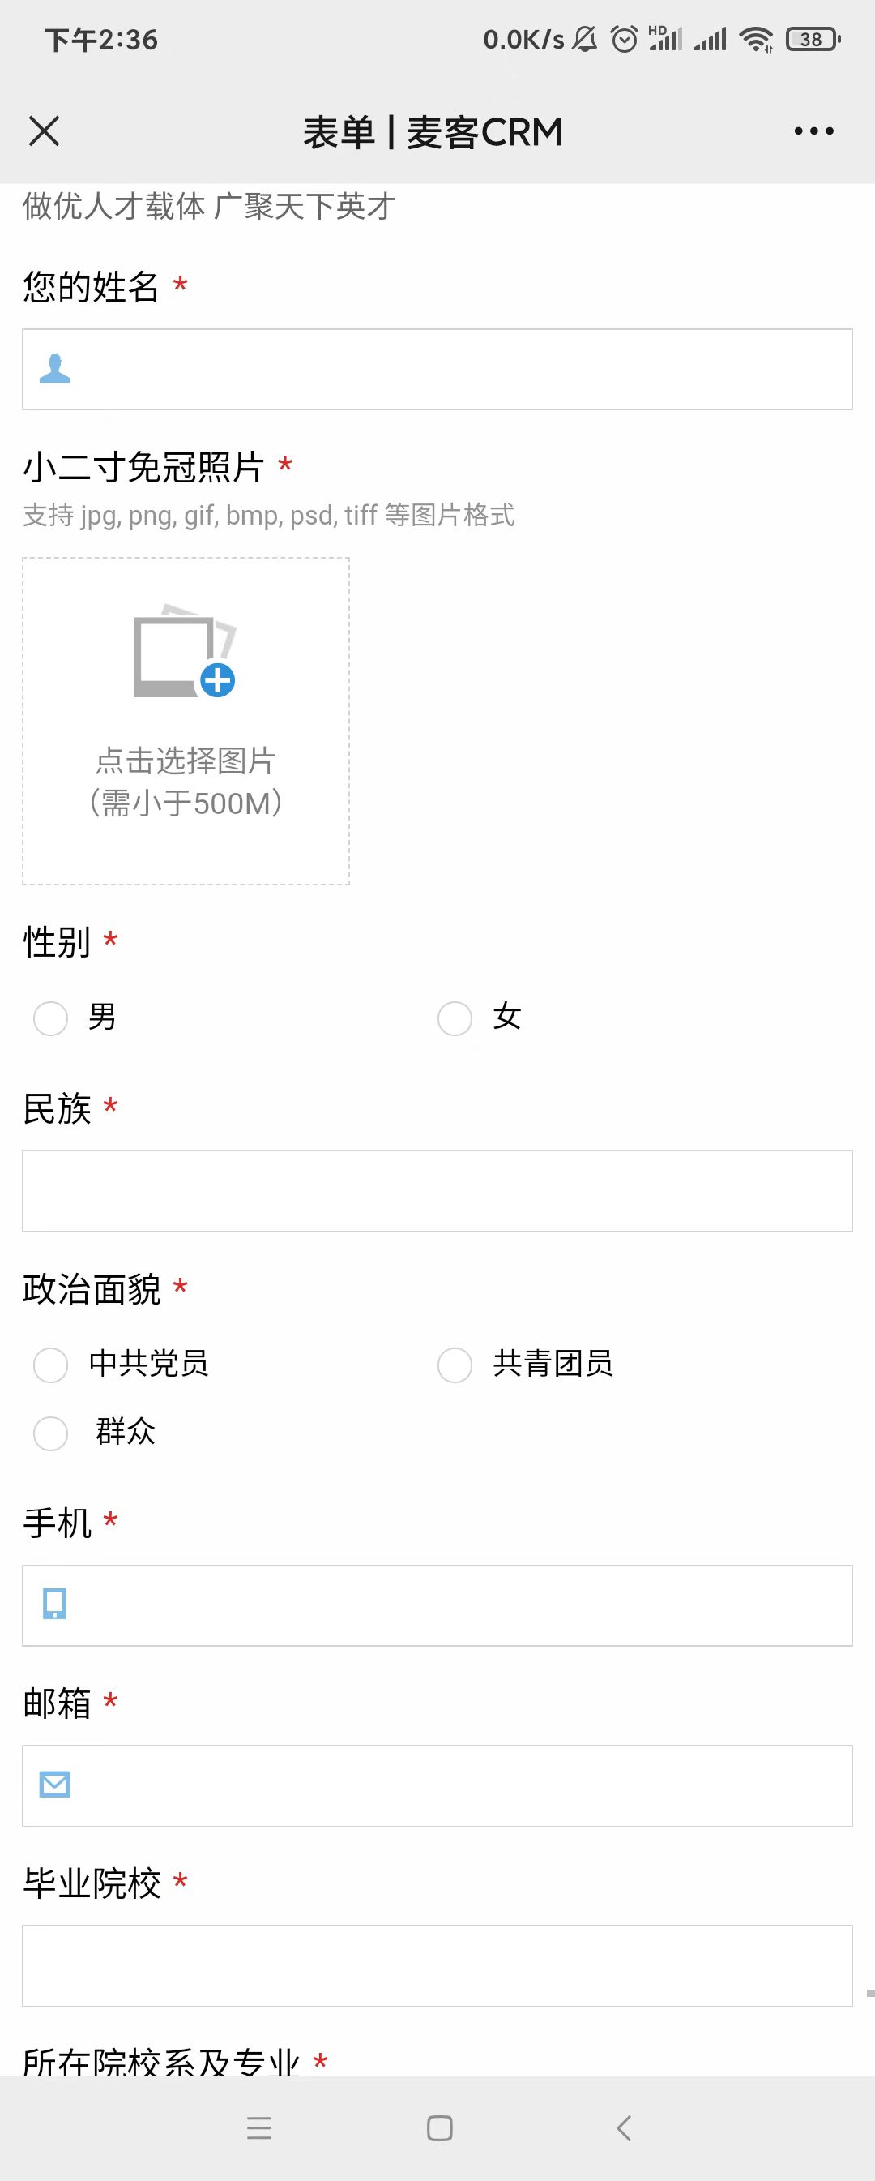Focus the 您的姓名 name input field
Viewport: 875px width, 2181px height.
[x=457, y=369]
